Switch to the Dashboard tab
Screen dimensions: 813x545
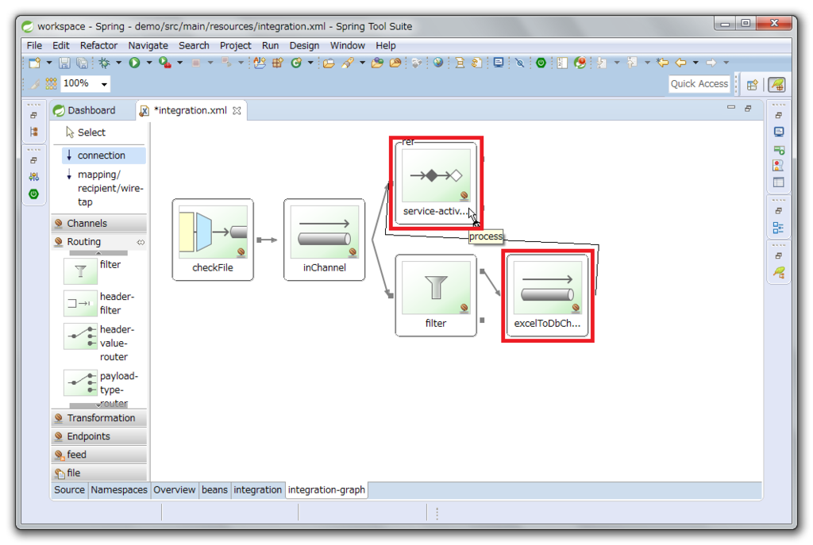click(x=85, y=110)
